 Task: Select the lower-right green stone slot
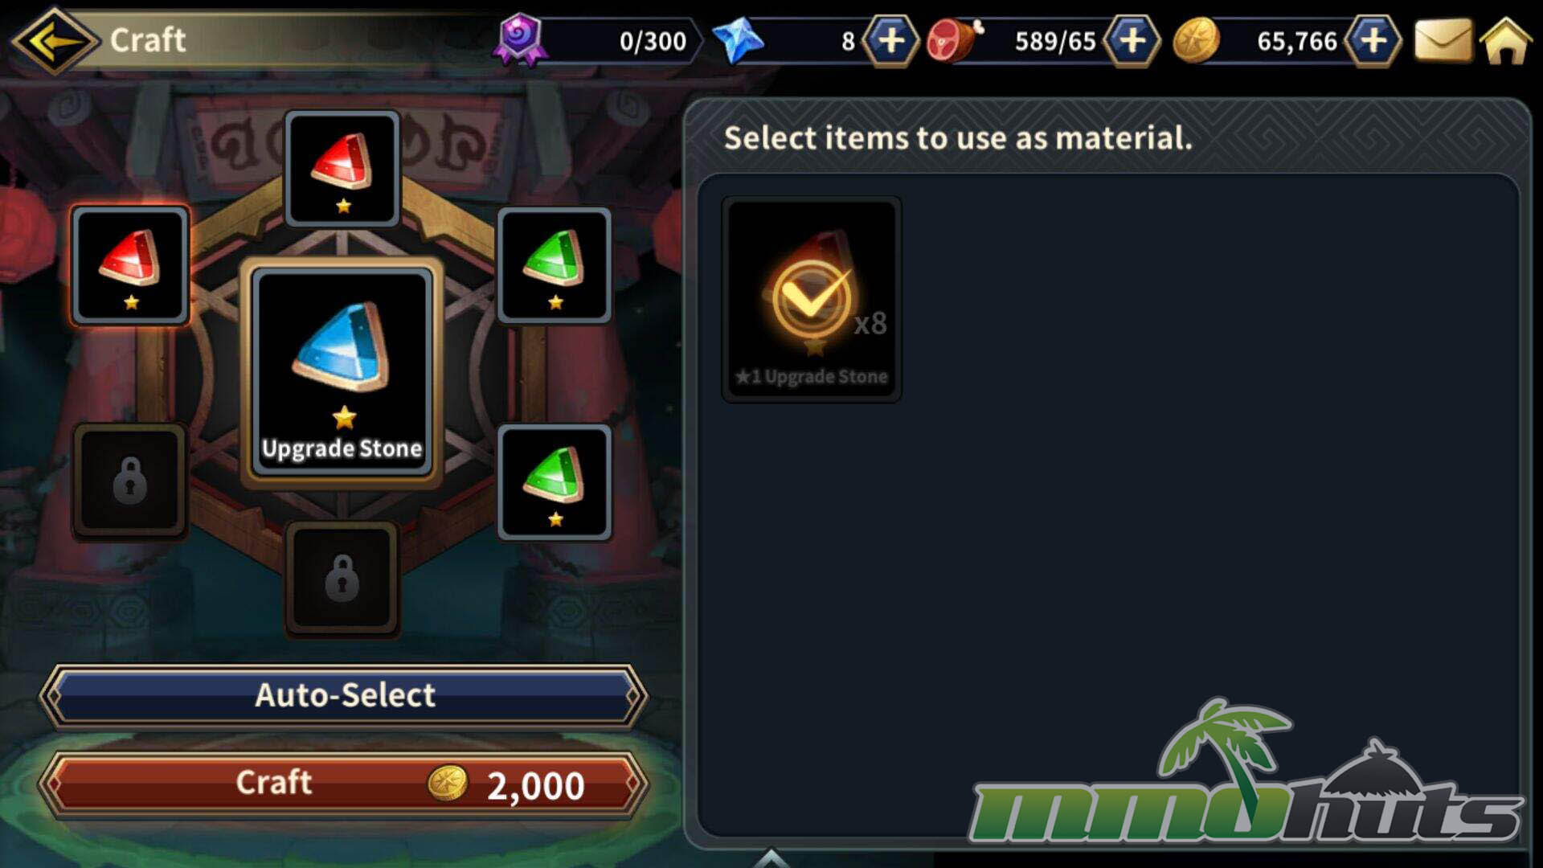point(555,482)
